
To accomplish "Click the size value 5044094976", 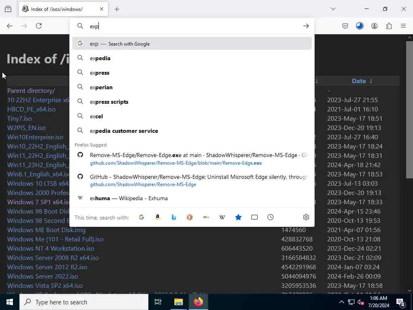I will 298,276.
